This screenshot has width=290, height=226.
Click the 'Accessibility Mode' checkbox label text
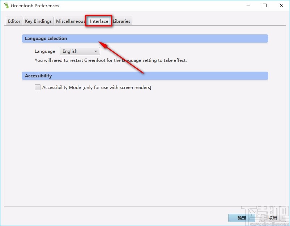97,87
